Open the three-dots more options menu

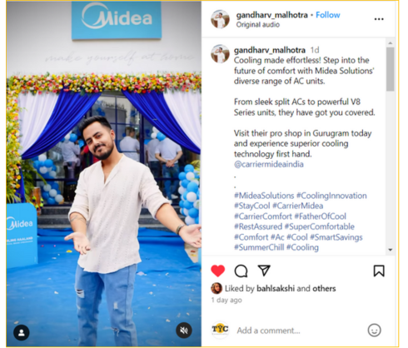pos(379,19)
